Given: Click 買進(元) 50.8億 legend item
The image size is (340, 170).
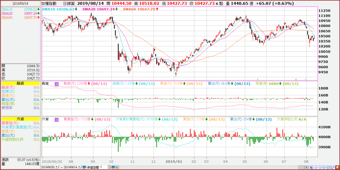Looking at the screenshot, I should pos(181,84).
